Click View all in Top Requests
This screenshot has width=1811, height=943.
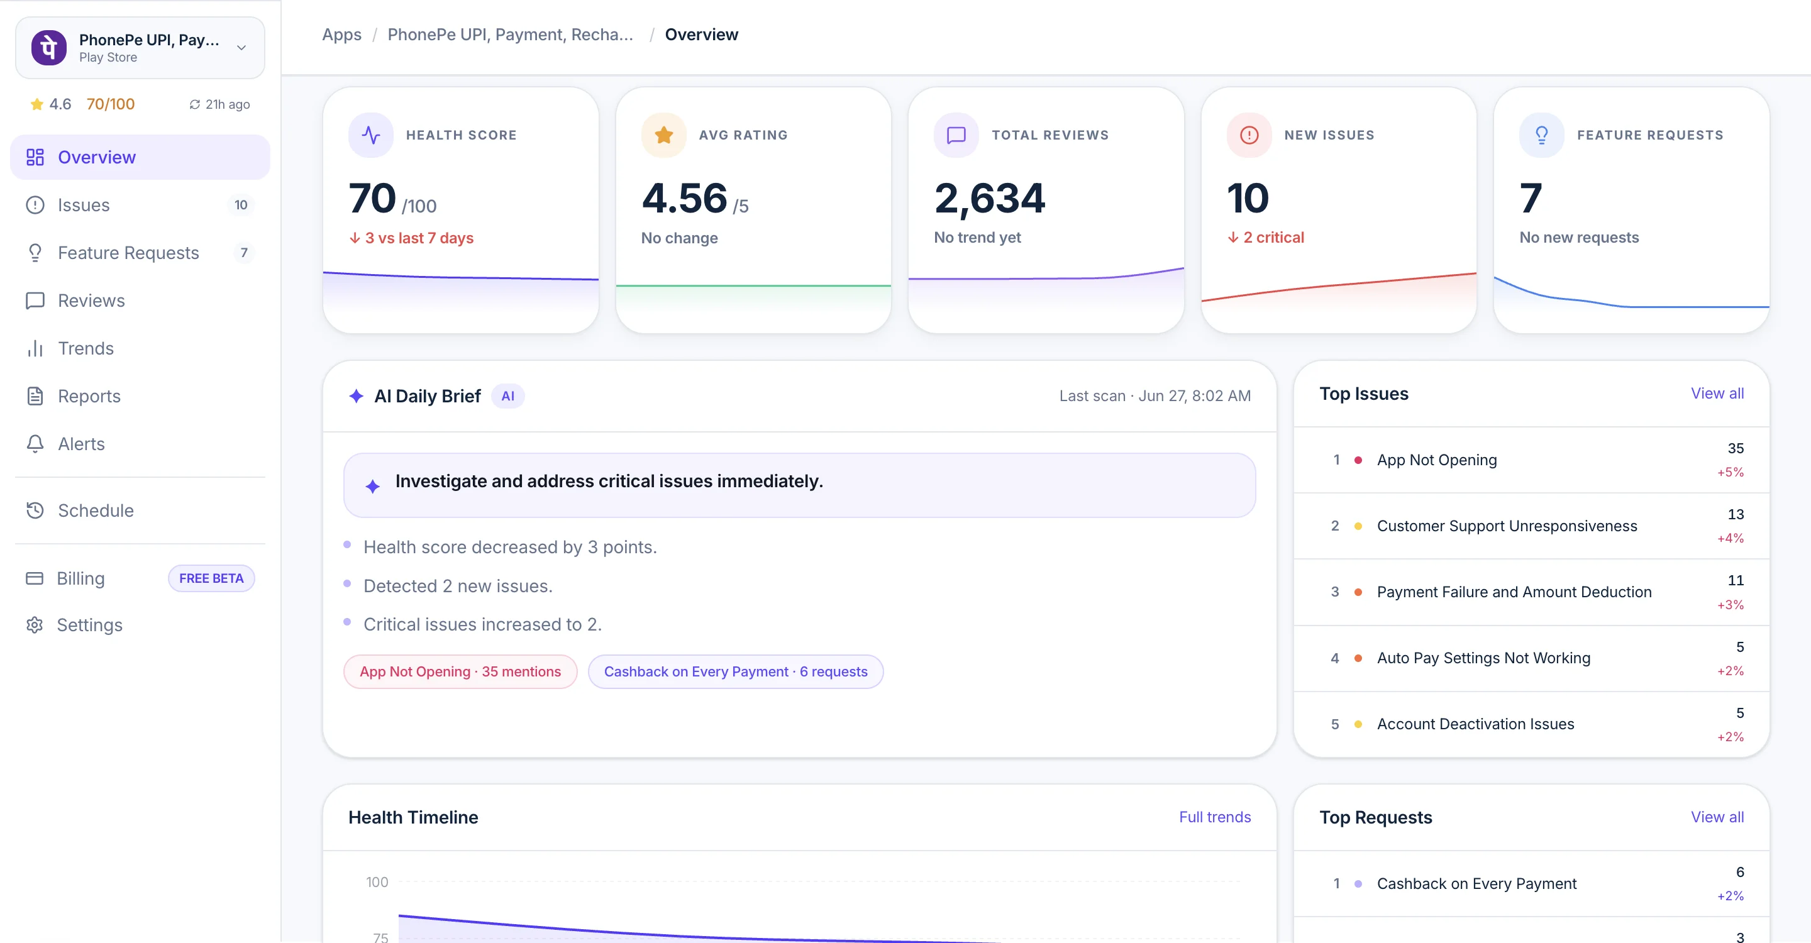[1717, 817]
